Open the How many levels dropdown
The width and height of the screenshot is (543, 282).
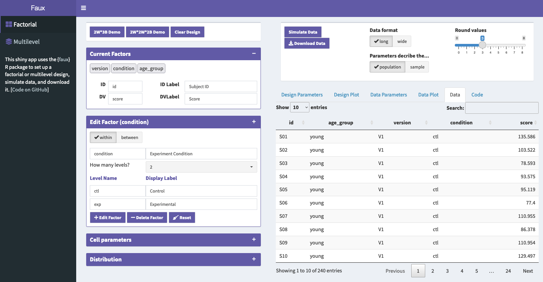(x=201, y=167)
